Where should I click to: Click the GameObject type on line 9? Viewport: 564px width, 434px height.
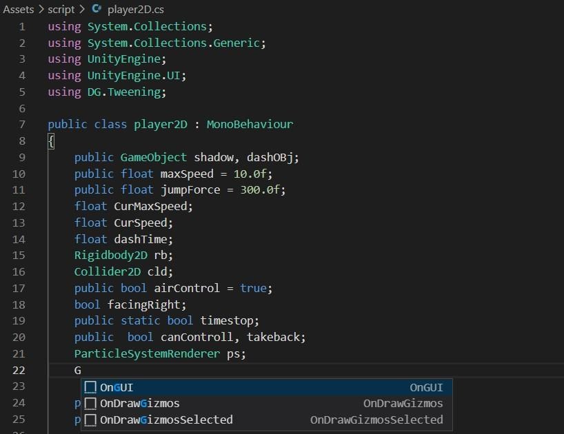[x=153, y=157]
